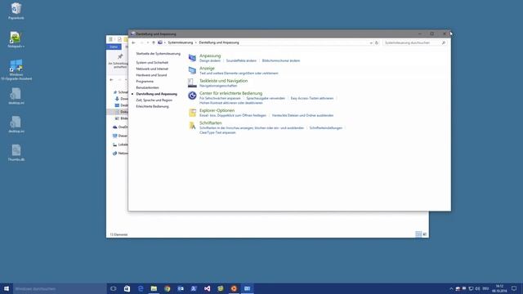Open the Papierkorb recycle bin on desktop

pos(16,11)
